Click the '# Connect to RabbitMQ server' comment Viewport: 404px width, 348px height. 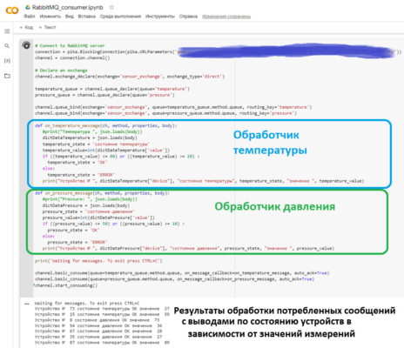tap(70, 46)
